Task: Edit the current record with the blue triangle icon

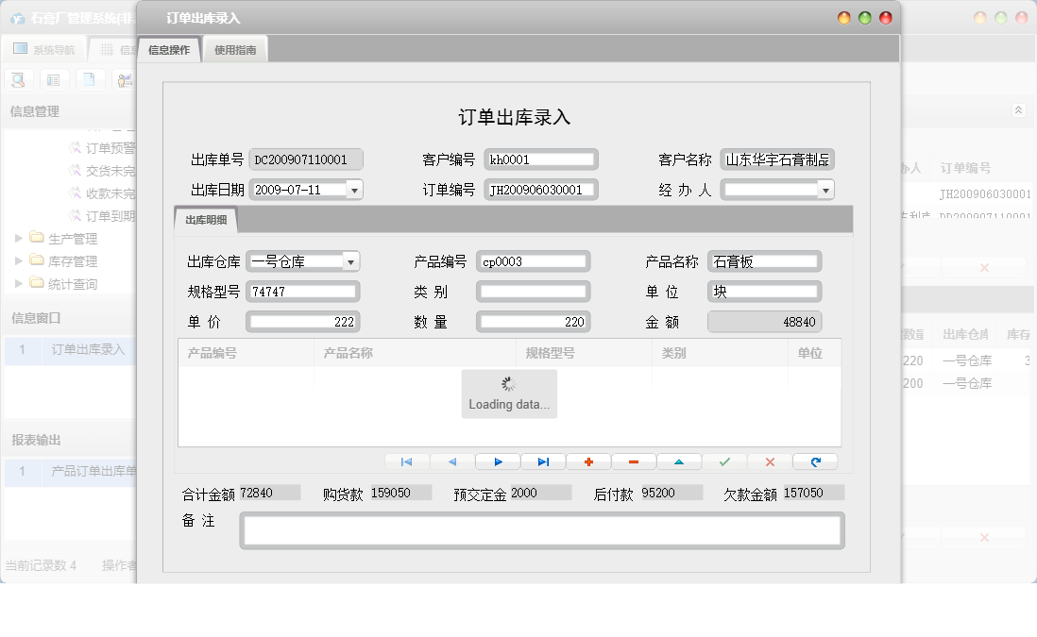Action: coord(678,461)
